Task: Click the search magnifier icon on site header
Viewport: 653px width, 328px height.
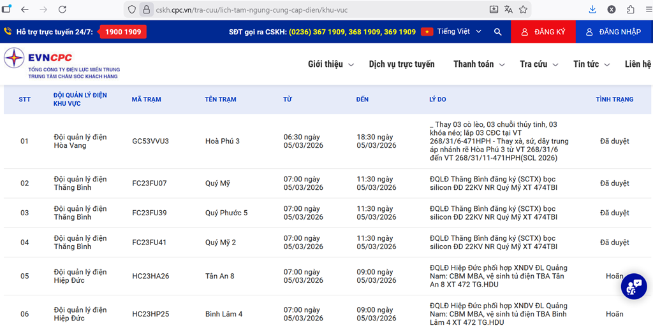Action: (497, 32)
